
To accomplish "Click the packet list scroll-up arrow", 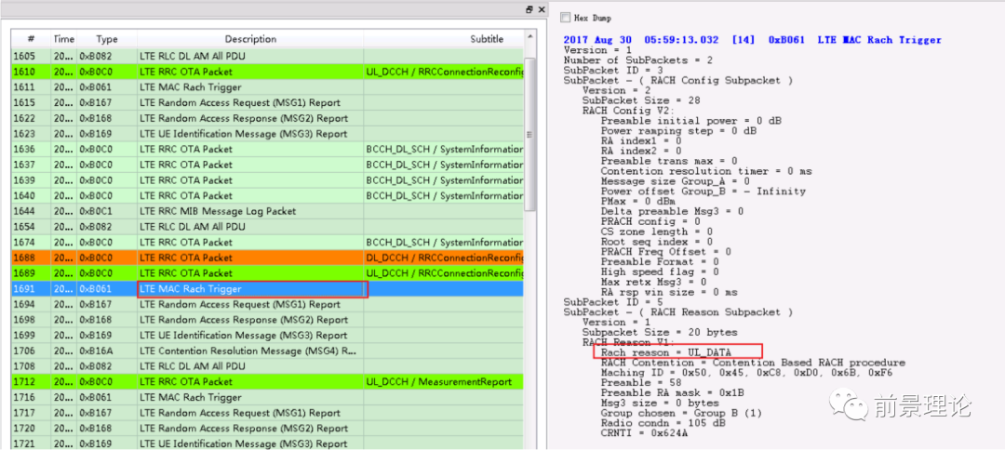I will point(530,37).
